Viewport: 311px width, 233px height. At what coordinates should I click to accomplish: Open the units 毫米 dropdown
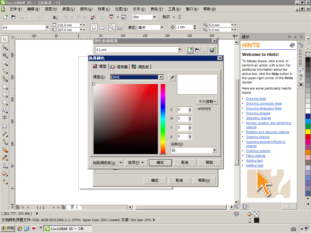point(162,27)
